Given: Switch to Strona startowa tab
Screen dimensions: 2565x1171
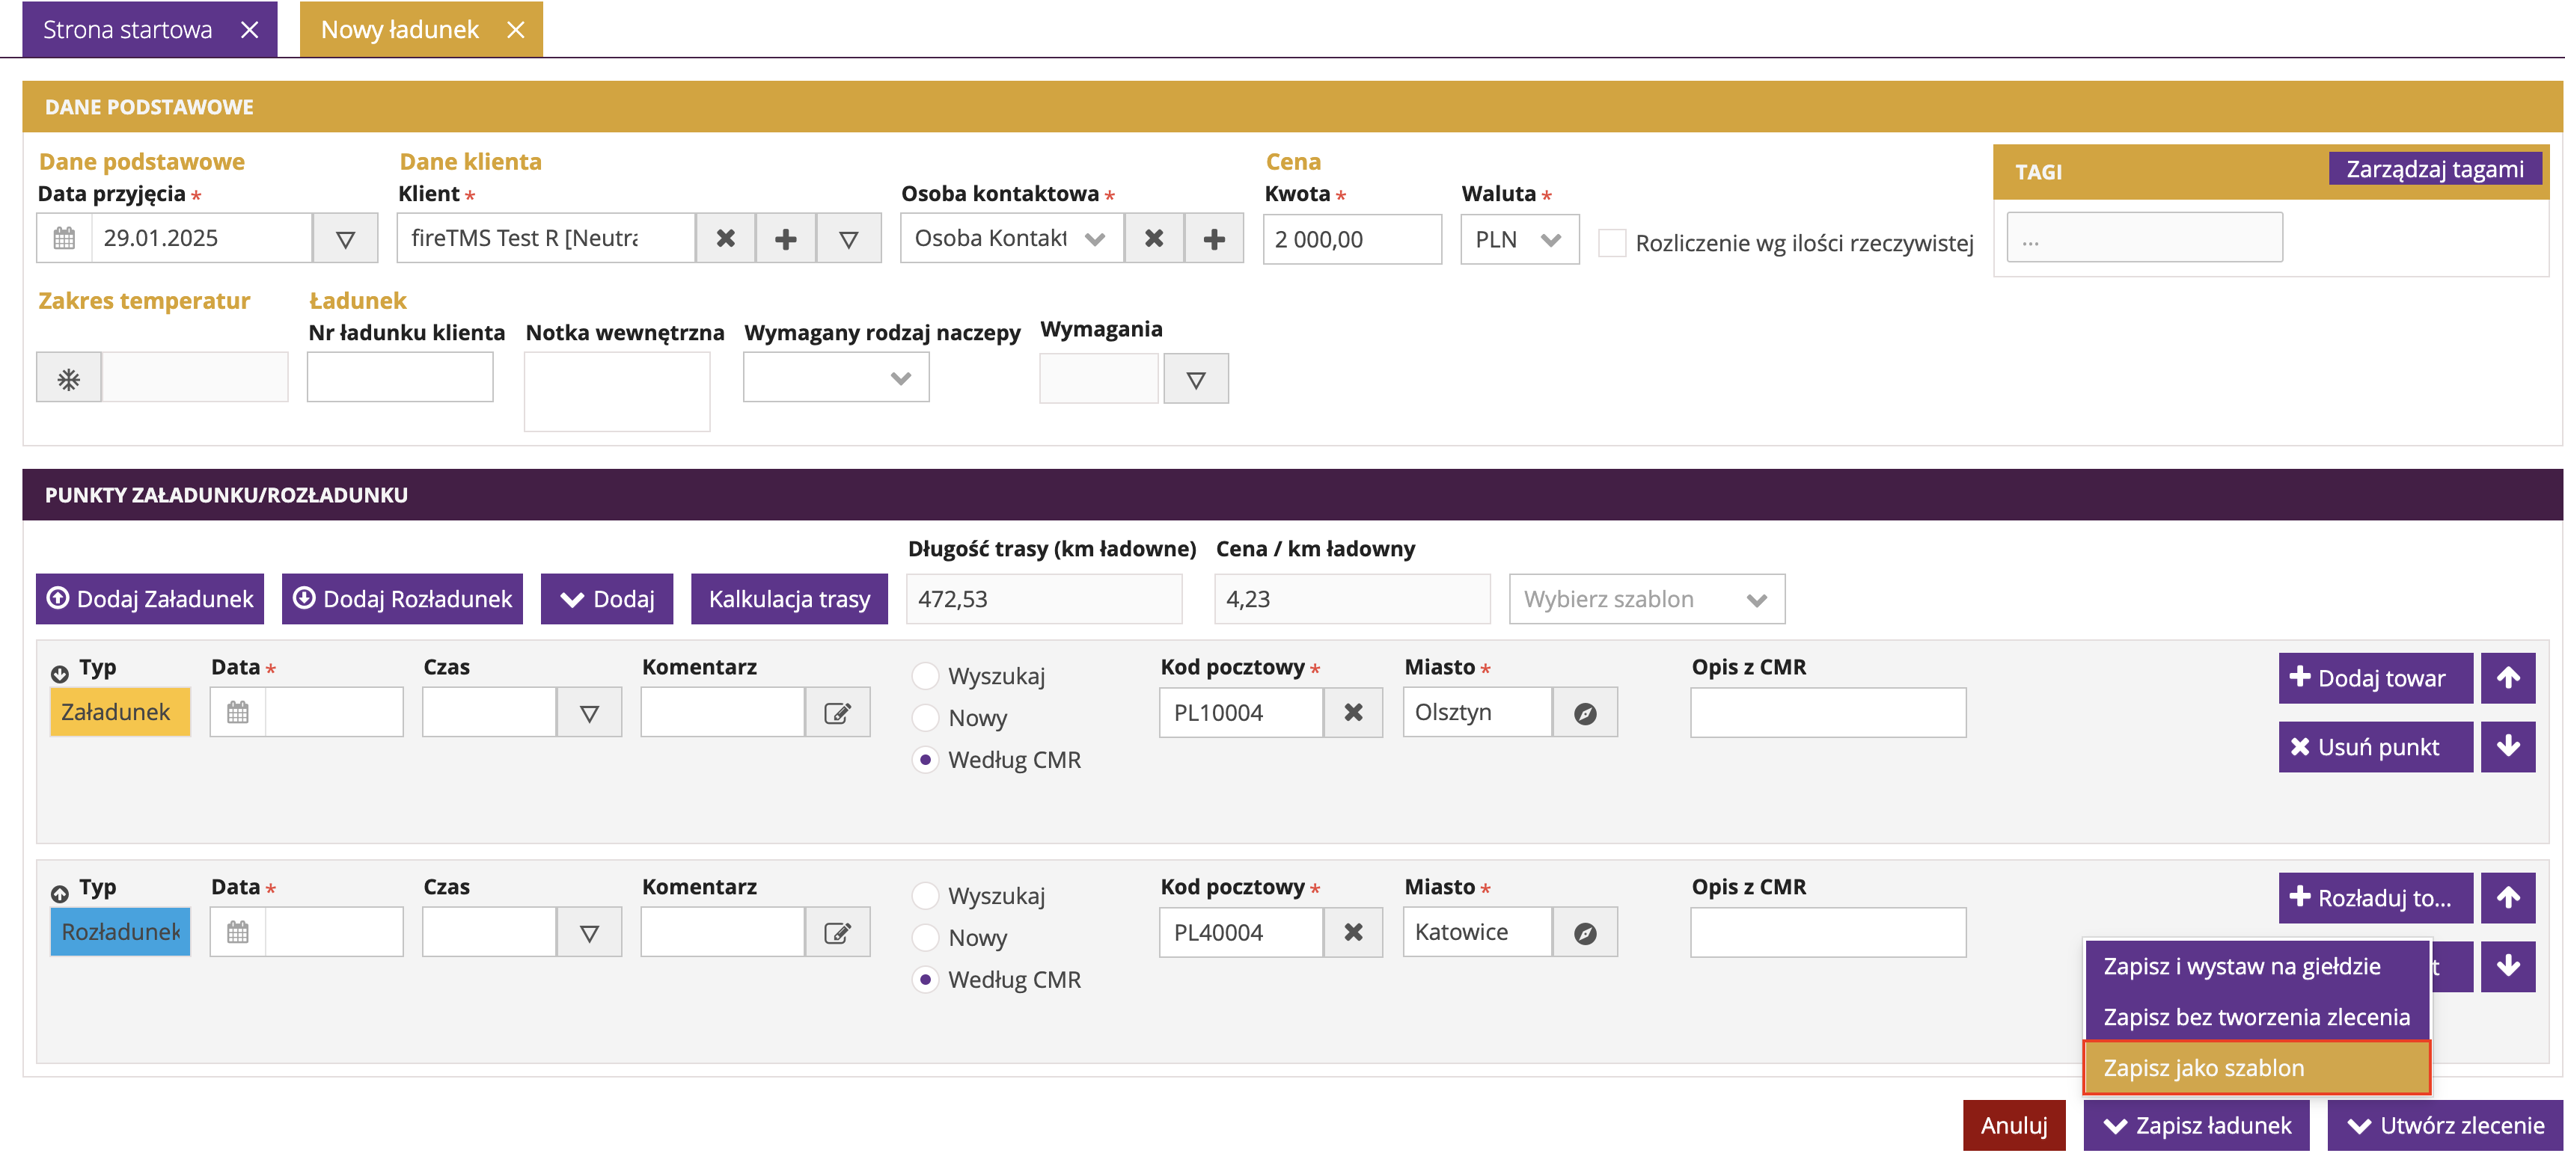Looking at the screenshot, I should point(127,30).
